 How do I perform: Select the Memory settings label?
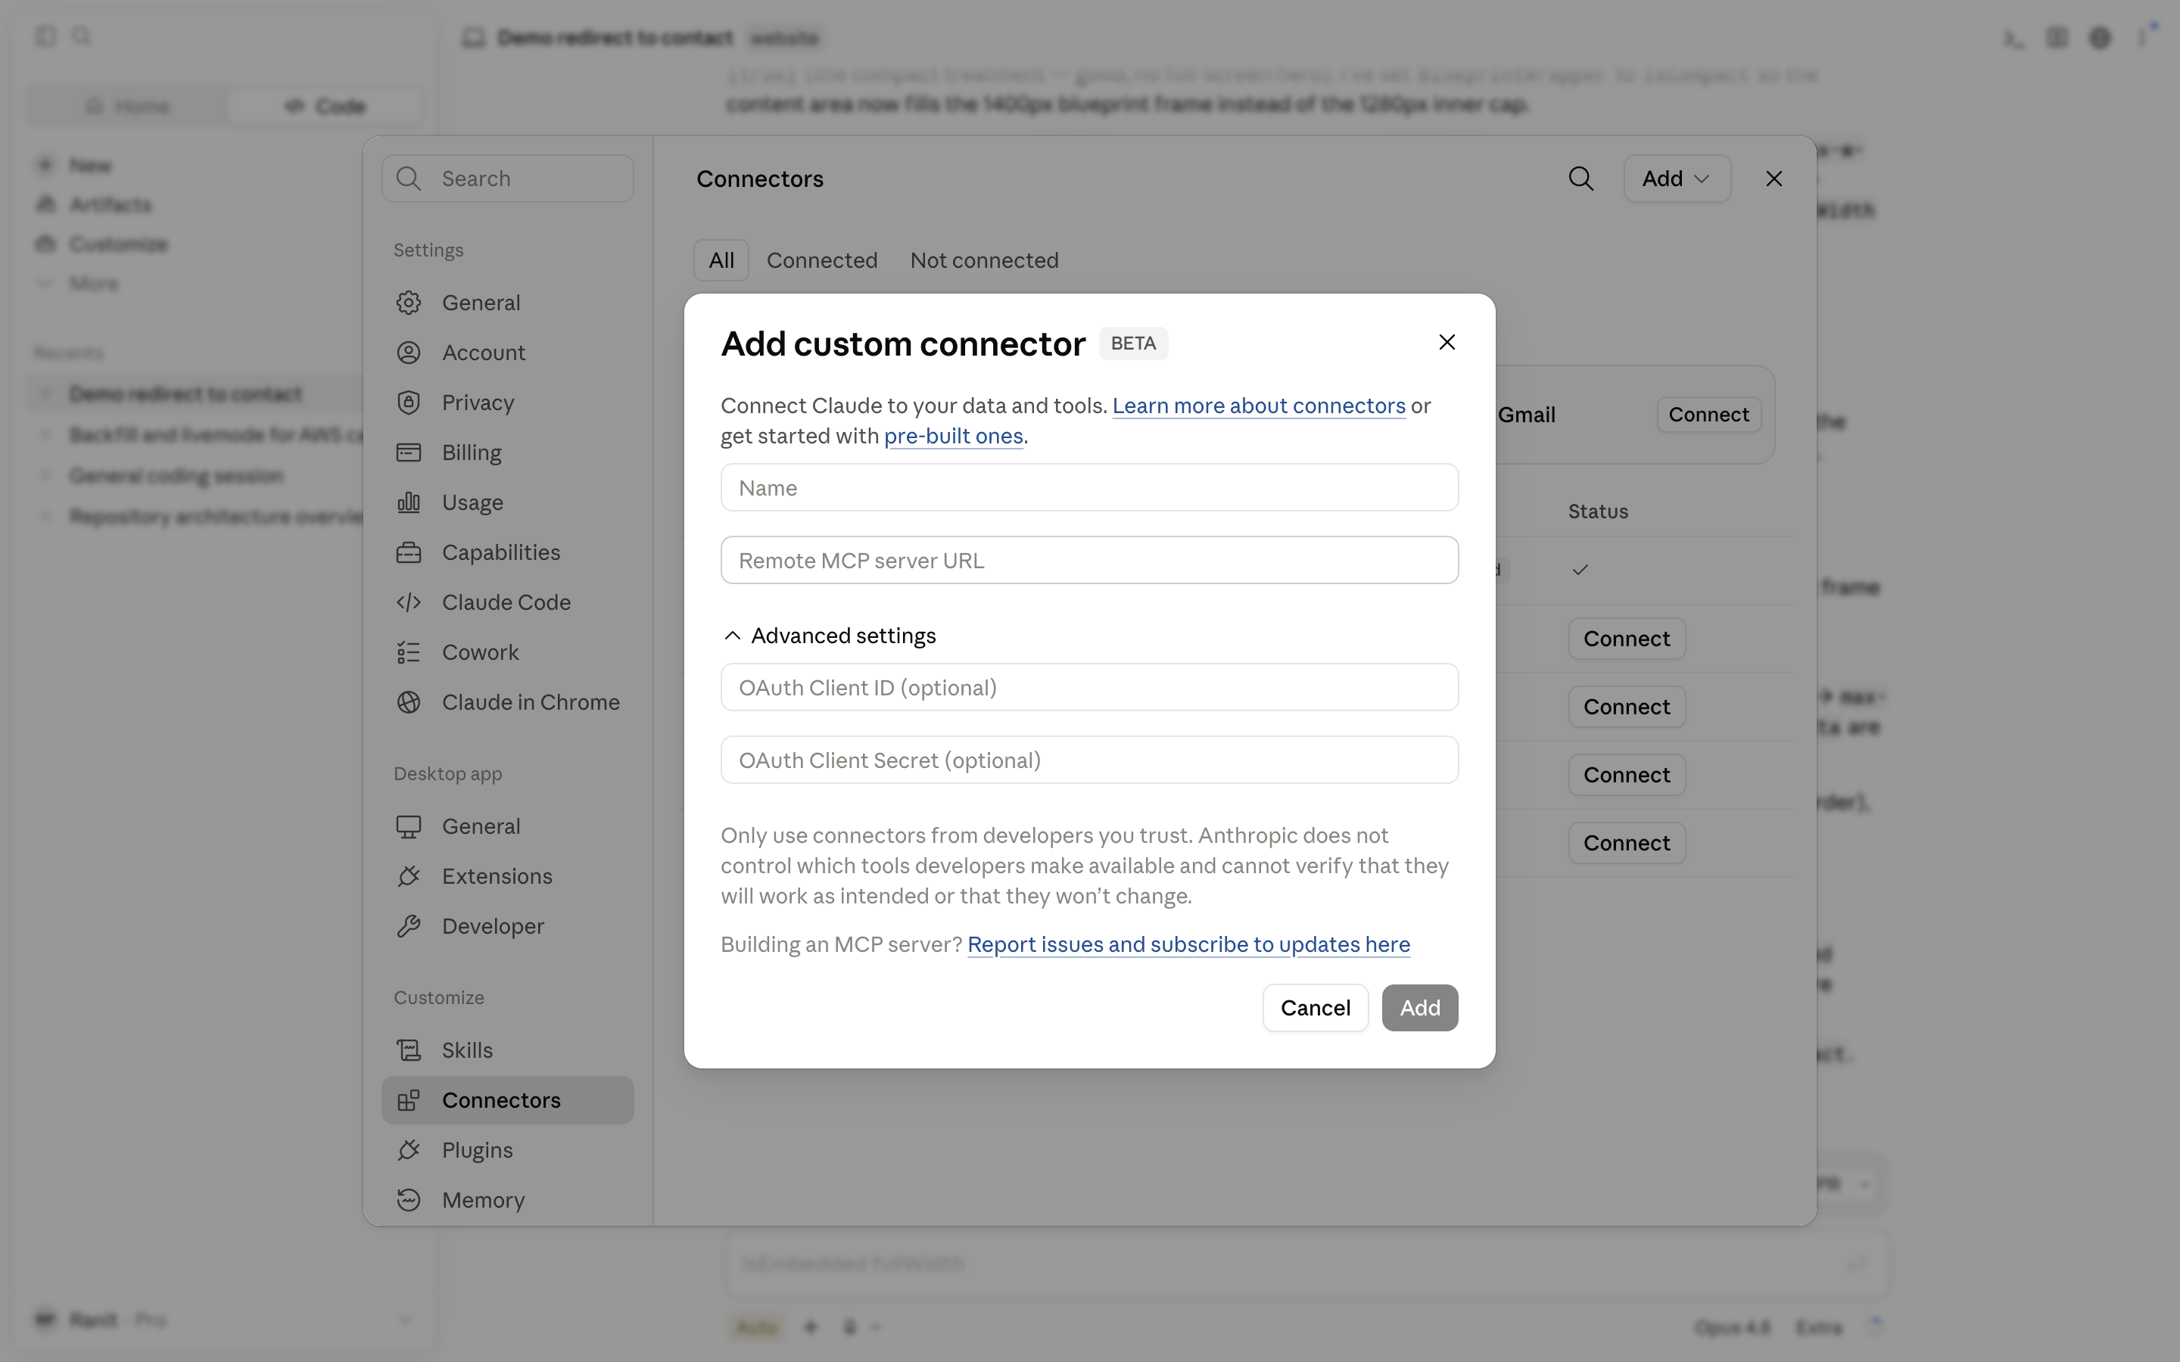pos(483,1200)
